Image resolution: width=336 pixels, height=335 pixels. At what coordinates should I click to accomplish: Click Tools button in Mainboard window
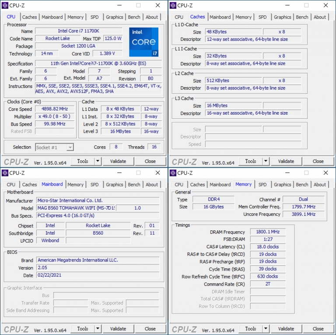pos(83,328)
